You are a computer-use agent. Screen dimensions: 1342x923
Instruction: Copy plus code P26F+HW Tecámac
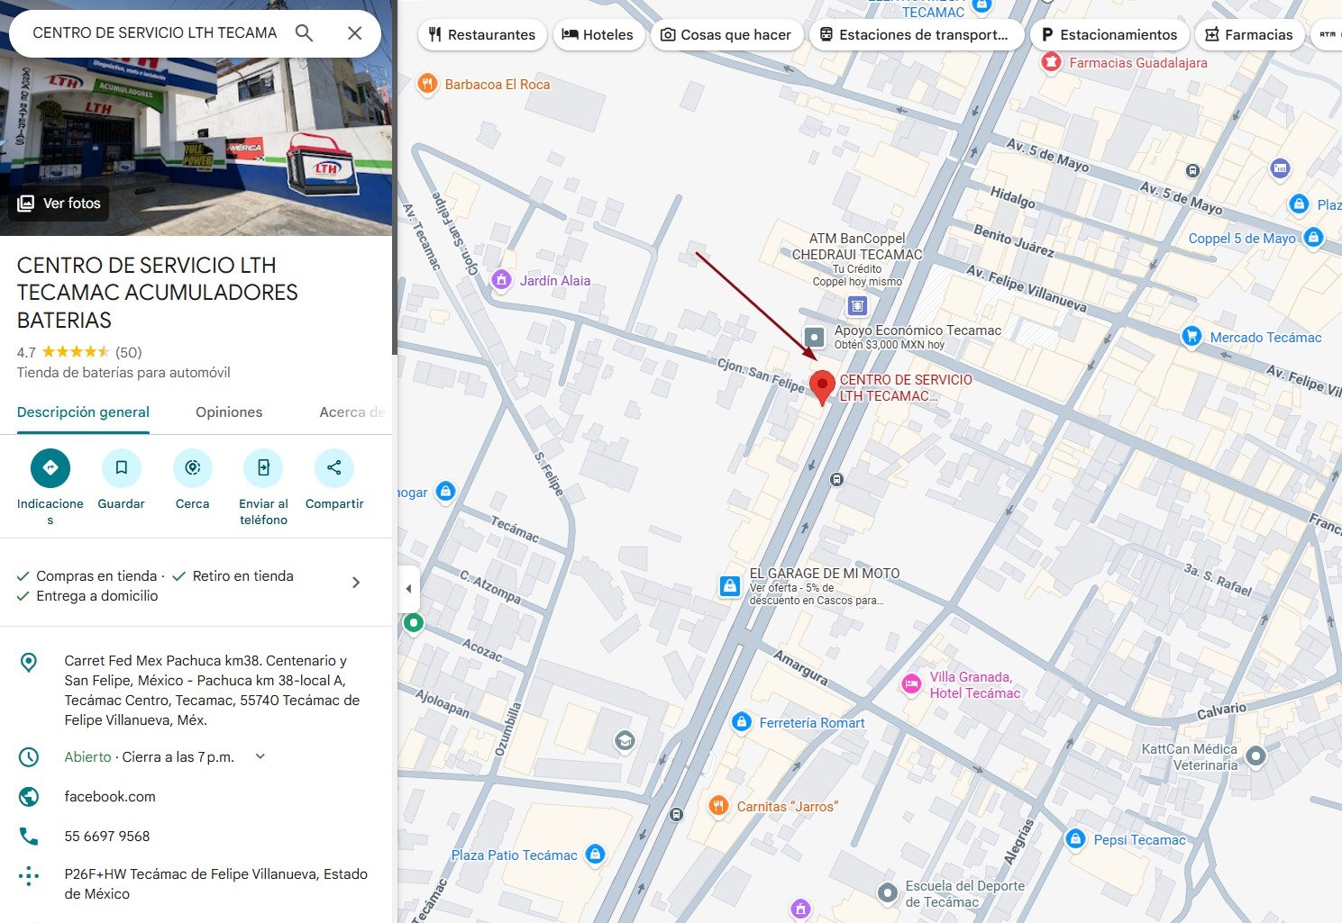coord(215,884)
